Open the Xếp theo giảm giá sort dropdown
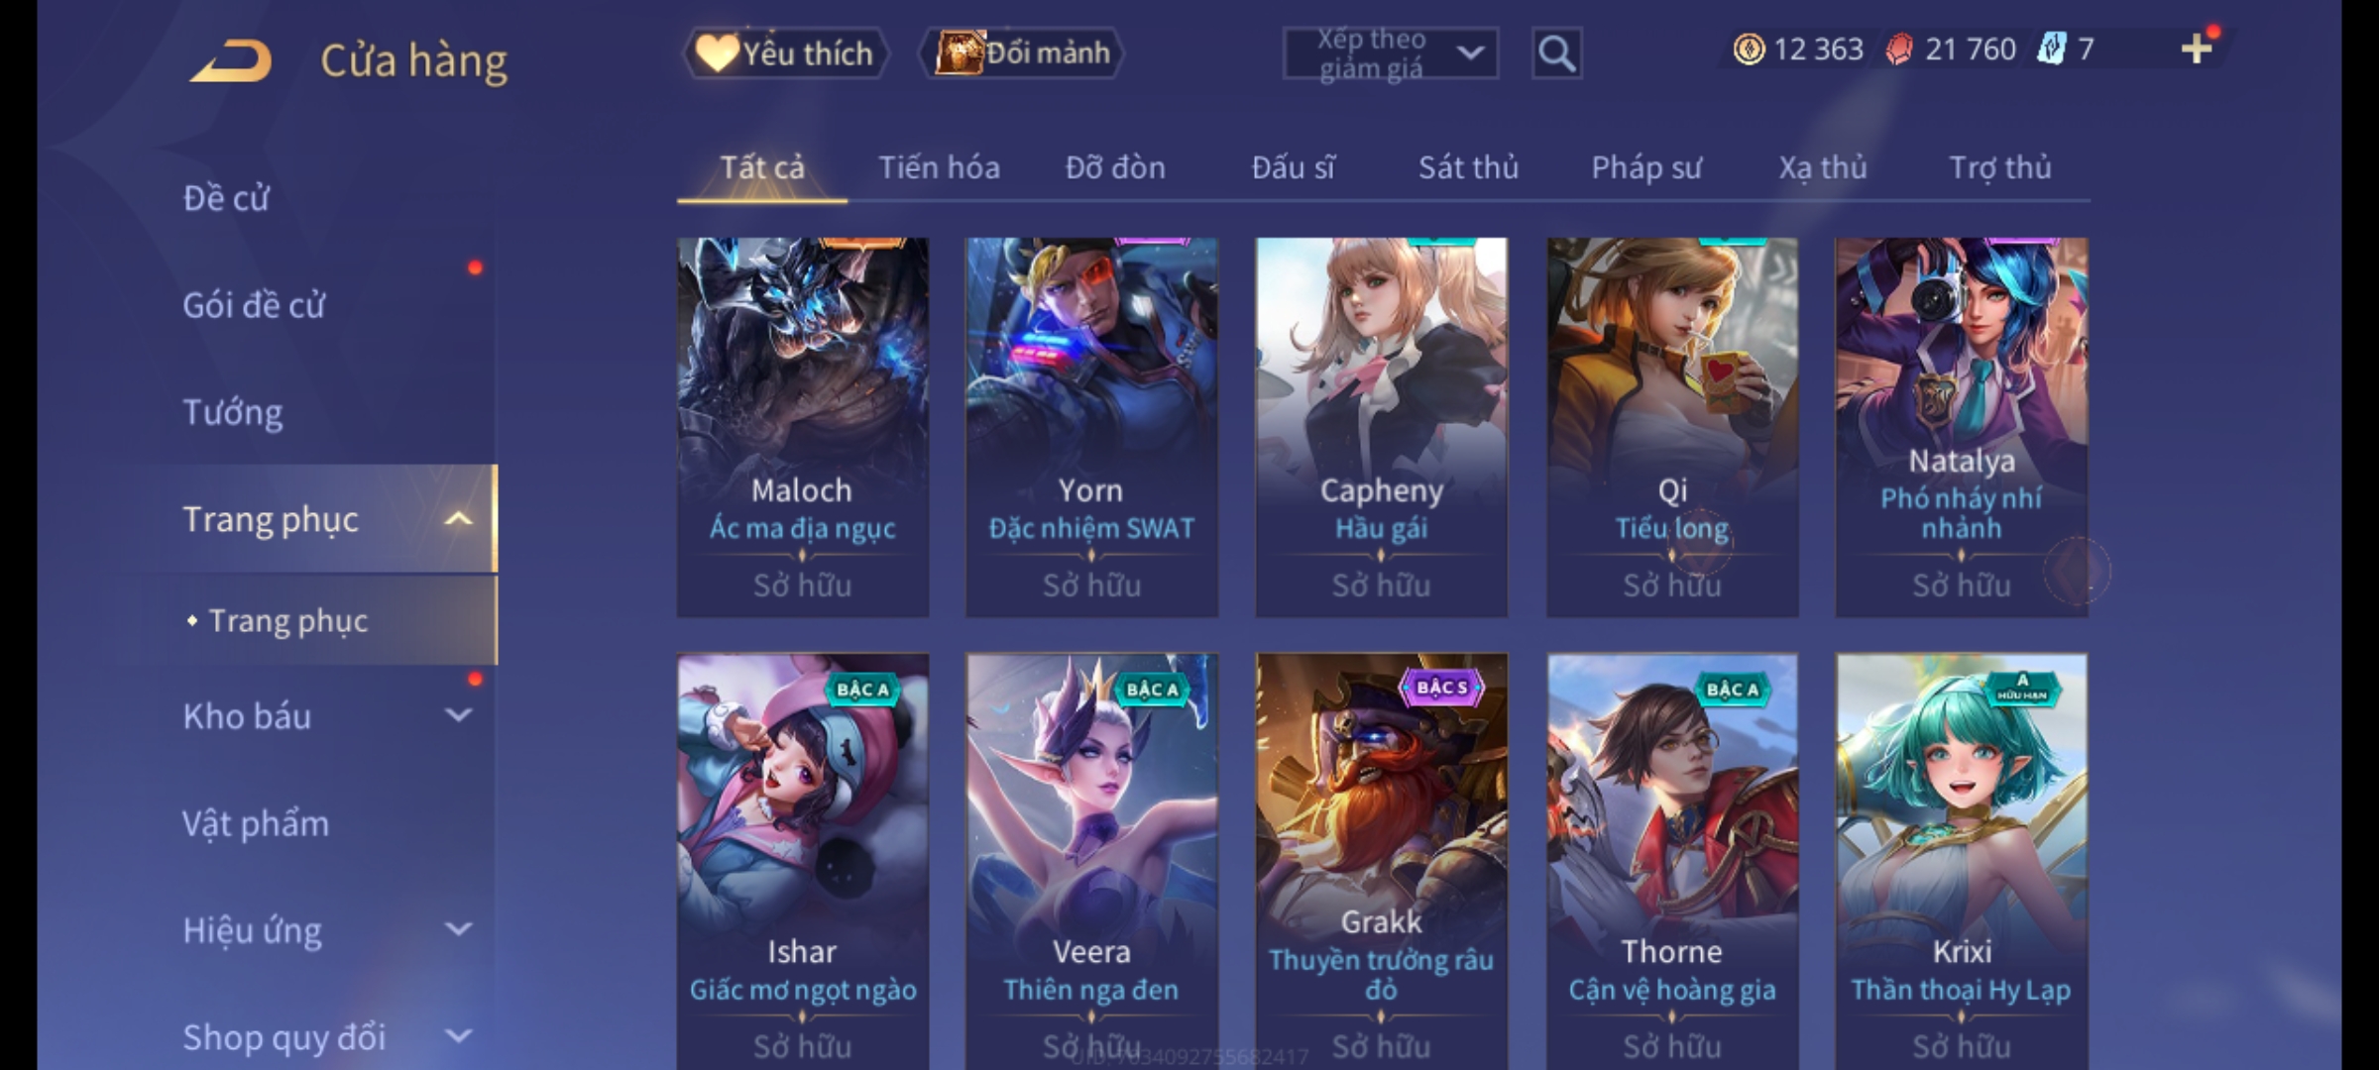This screenshot has height=1070, width=2379. (1391, 53)
